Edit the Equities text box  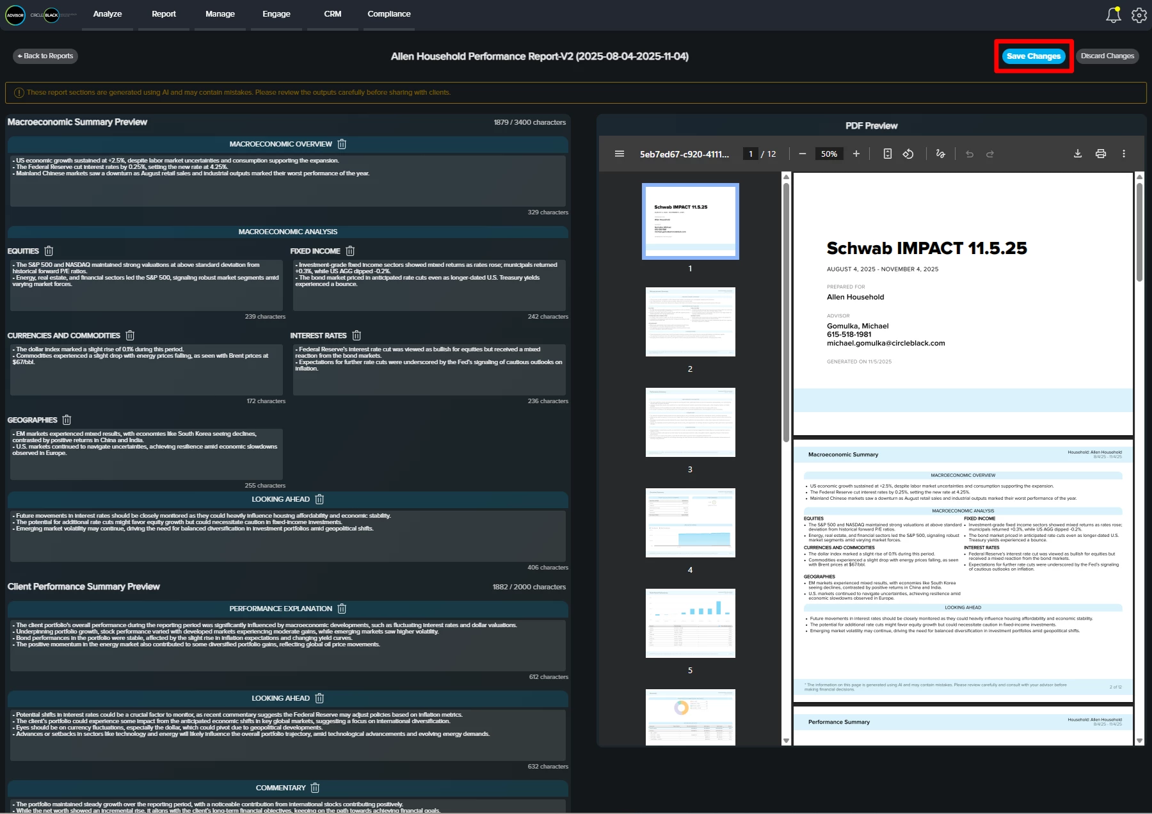(x=147, y=285)
